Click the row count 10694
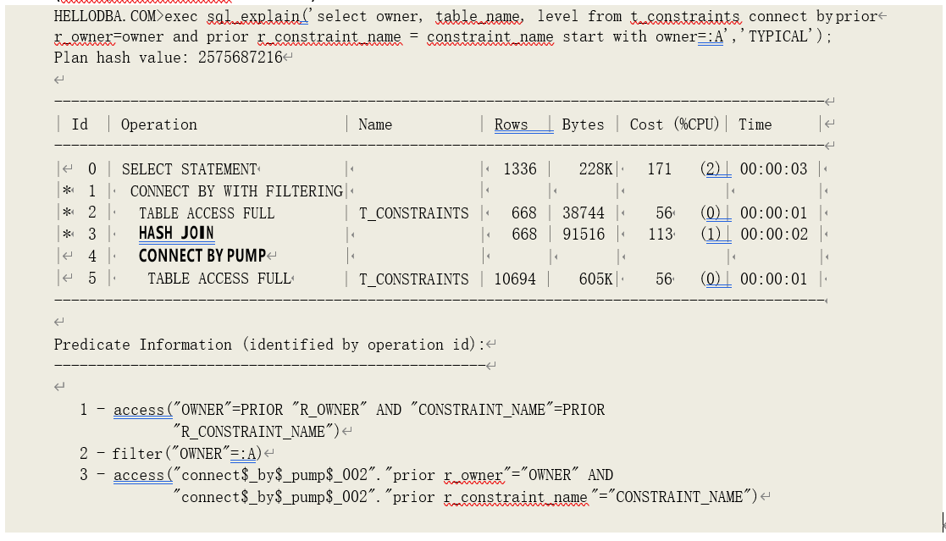946x541 pixels. [515, 279]
